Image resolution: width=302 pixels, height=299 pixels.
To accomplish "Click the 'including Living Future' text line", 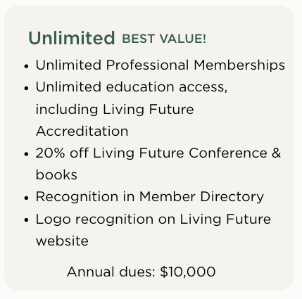I will point(115,110).
